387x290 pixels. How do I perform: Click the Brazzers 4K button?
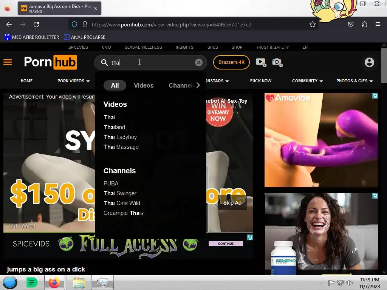pos(231,62)
